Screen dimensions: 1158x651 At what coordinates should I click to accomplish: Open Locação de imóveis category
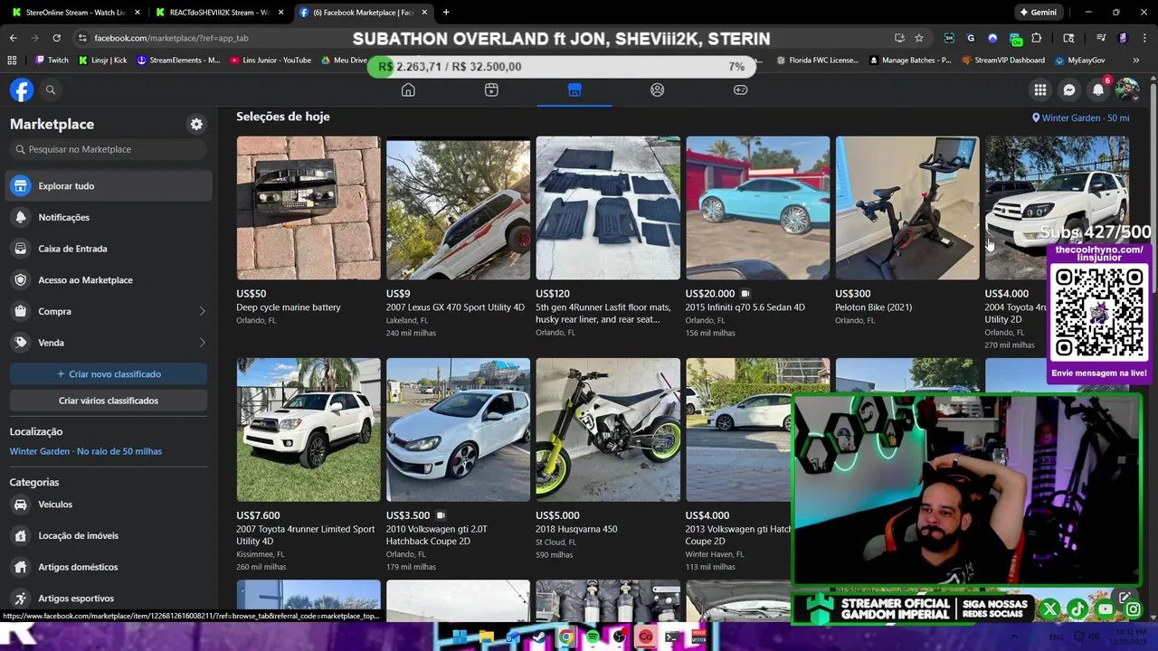(109, 535)
